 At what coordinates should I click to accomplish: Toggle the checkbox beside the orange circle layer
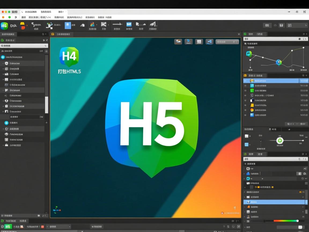(x=245, y=110)
